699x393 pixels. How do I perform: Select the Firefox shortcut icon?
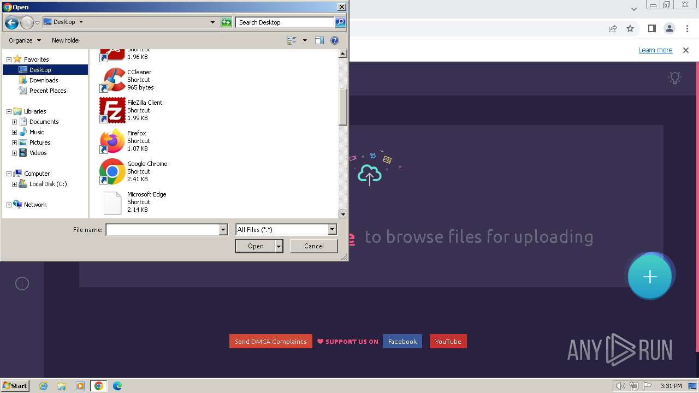click(x=112, y=141)
